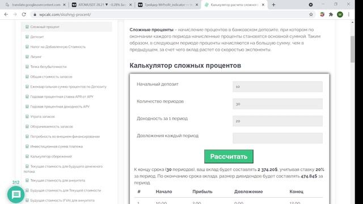The image size is (363, 204).
Task: Click the Доходность за 1 период field
Action: [x=277, y=121]
